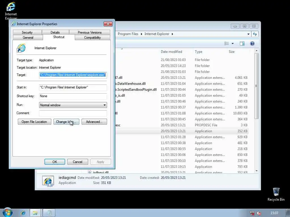The width and height of the screenshot is (290, 217).
Task: Click the iediagcmd preview icon in details pane
Action: 48,181
